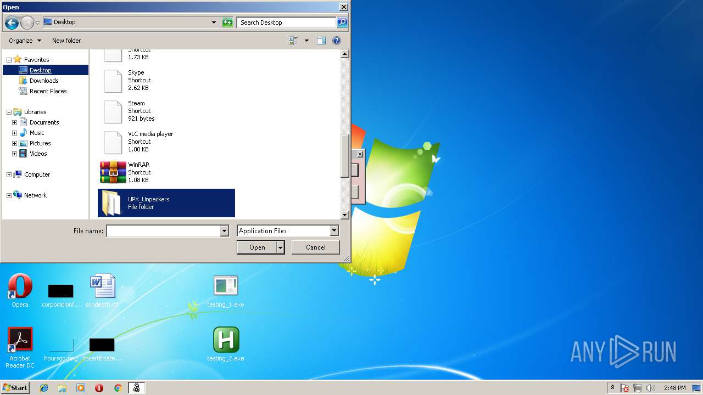The width and height of the screenshot is (703, 395).
Task: Show hidden system tray icons
Action: pyautogui.click(x=612, y=388)
